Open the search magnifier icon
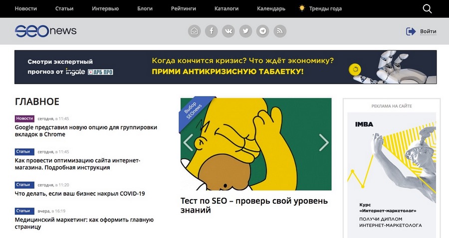The height and width of the screenshot is (238, 449). tap(427, 9)
